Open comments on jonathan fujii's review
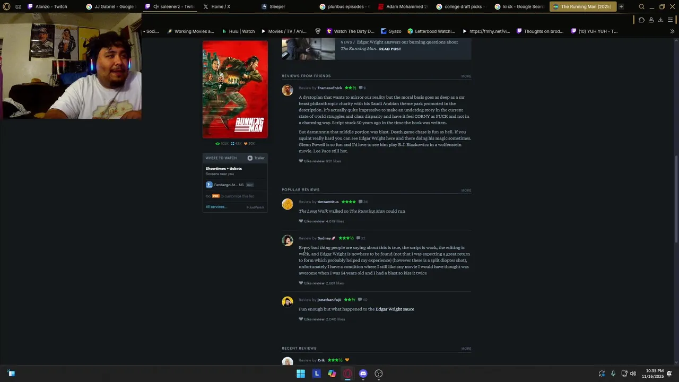This screenshot has height=382, width=679. (363, 300)
